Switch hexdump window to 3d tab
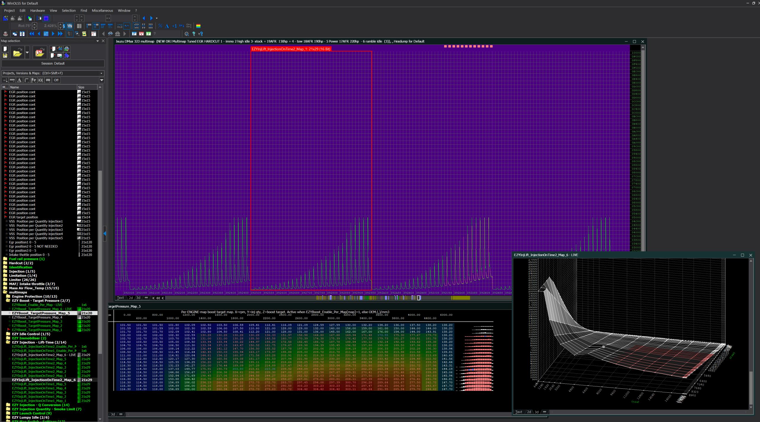The height and width of the screenshot is (422, 760). [138, 298]
